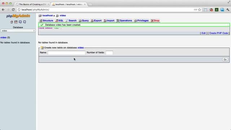Click the video link in create table legend
The height and width of the screenshot is (130, 231).
tap(80, 48)
